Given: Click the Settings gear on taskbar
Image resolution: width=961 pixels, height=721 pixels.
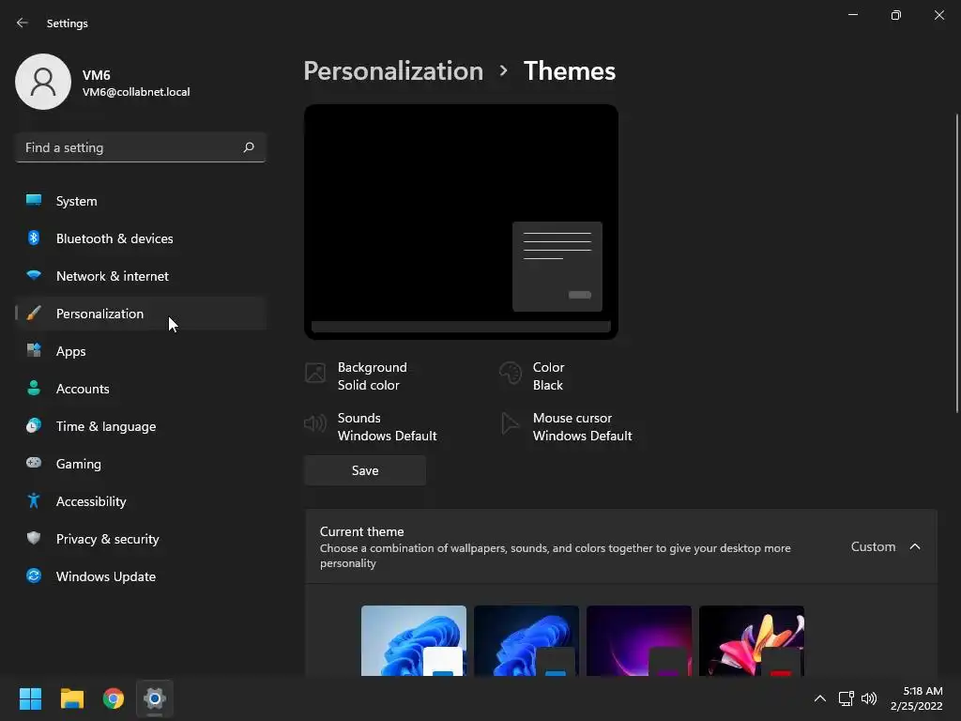Looking at the screenshot, I should pyautogui.click(x=155, y=698).
